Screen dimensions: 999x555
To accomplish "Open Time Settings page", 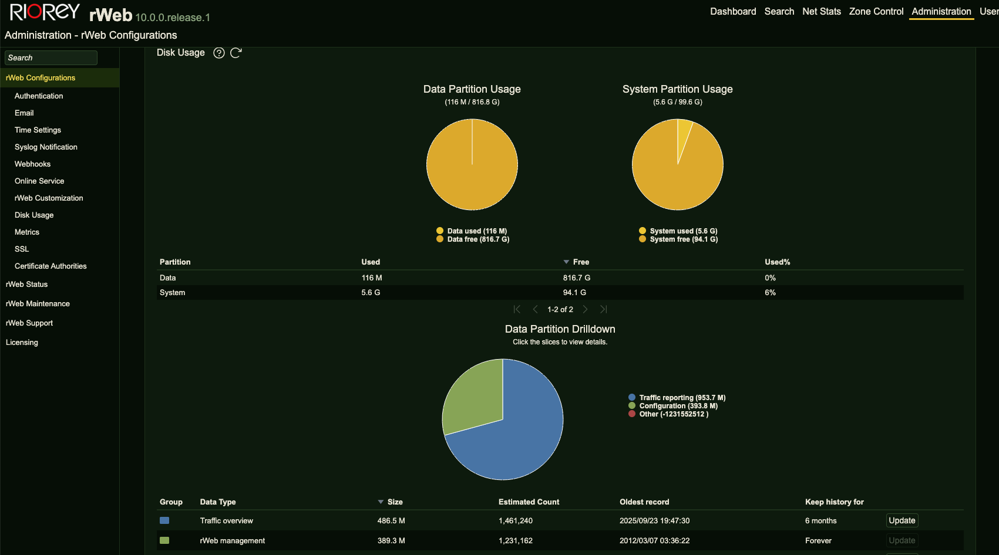I will (38, 130).
